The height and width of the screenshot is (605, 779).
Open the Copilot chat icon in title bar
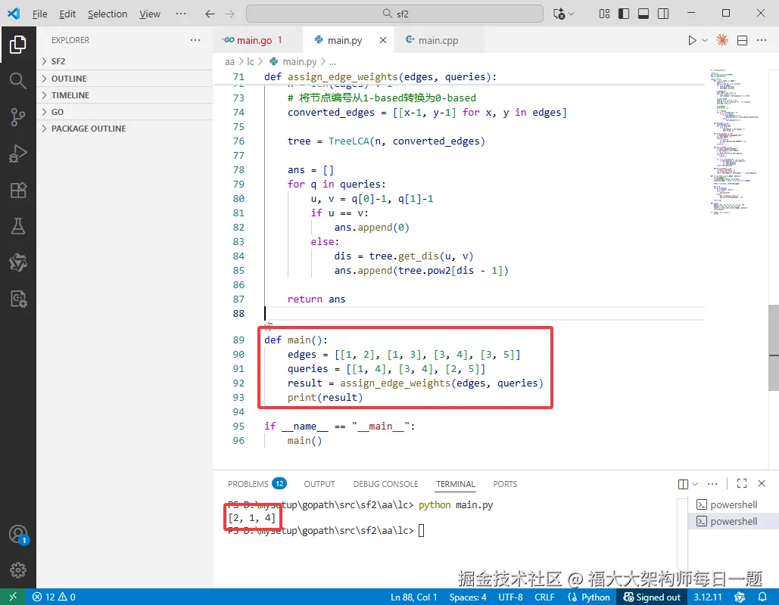point(559,14)
